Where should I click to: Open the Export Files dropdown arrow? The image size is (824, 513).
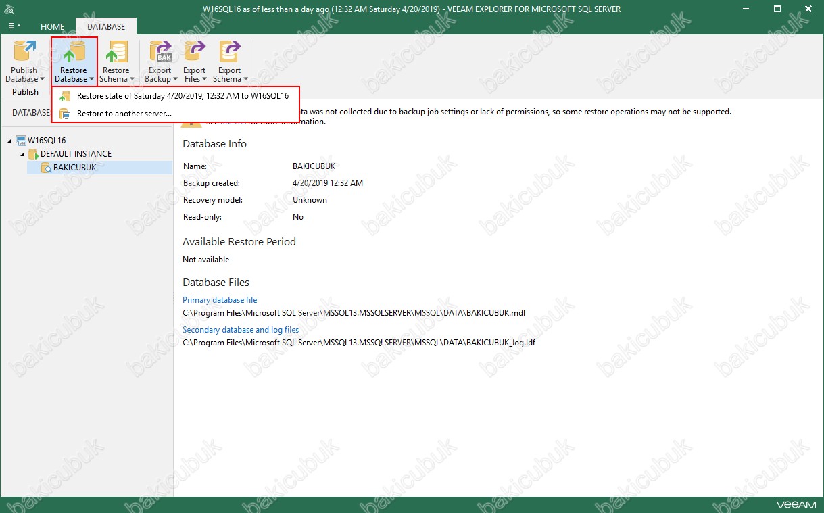pyautogui.click(x=205, y=79)
